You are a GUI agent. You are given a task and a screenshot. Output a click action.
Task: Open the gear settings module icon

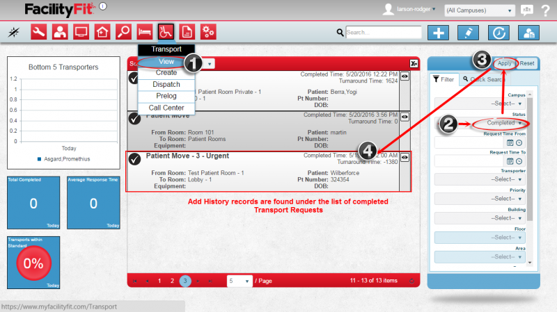(x=208, y=32)
